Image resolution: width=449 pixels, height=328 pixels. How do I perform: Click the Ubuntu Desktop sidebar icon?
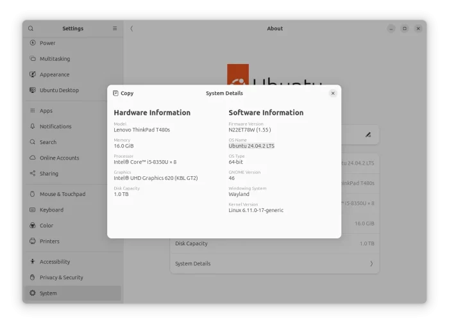tap(33, 90)
